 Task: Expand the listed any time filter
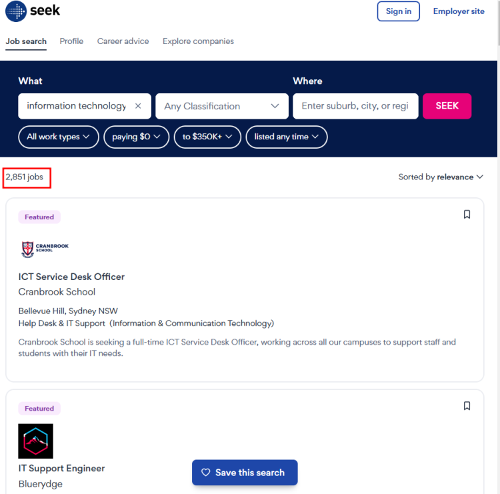click(287, 137)
